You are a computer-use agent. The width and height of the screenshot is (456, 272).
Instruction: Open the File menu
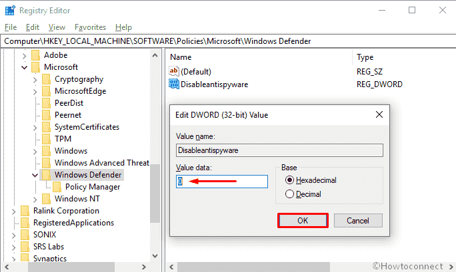(11, 27)
